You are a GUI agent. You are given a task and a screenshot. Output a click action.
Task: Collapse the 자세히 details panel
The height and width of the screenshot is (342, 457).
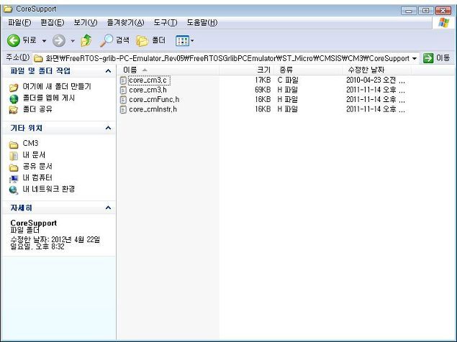coord(108,208)
